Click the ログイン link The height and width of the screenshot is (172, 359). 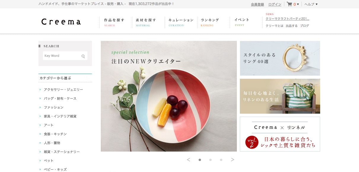point(275,4)
